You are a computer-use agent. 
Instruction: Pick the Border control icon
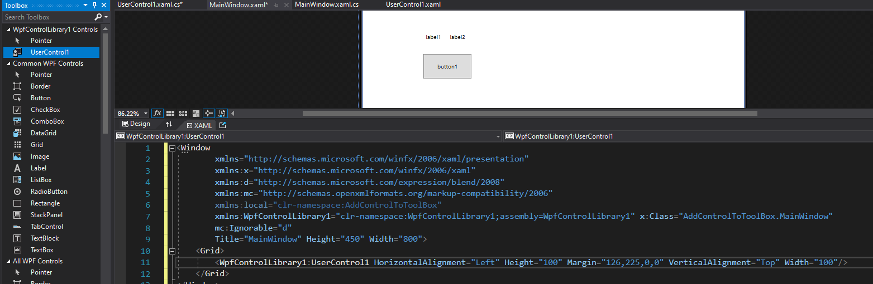coord(17,86)
